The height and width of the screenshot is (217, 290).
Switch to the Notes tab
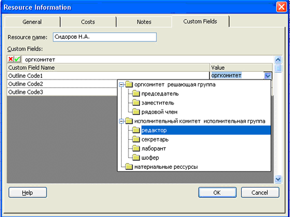(144, 22)
